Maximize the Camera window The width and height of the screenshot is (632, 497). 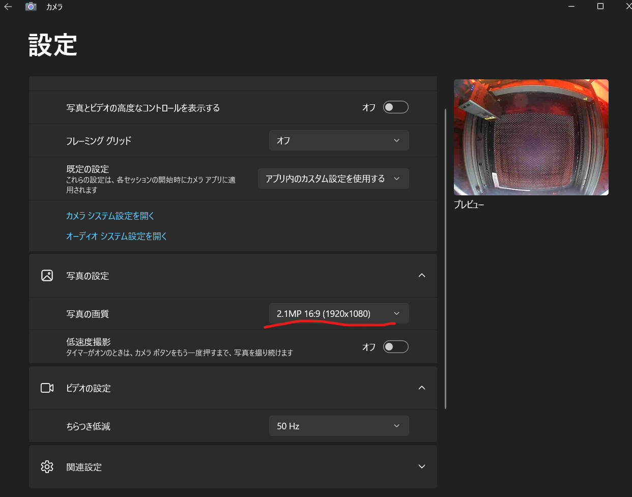pyautogui.click(x=600, y=7)
